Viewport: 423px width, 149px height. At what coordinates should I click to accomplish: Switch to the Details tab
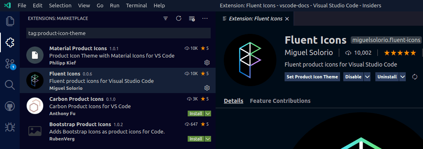(234, 101)
